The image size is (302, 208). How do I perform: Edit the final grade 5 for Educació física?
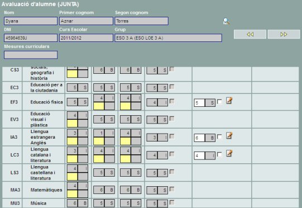[x=199, y=103]
